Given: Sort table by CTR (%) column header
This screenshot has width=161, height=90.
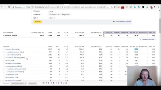Looking at the screenshot, I should [66, 47].
